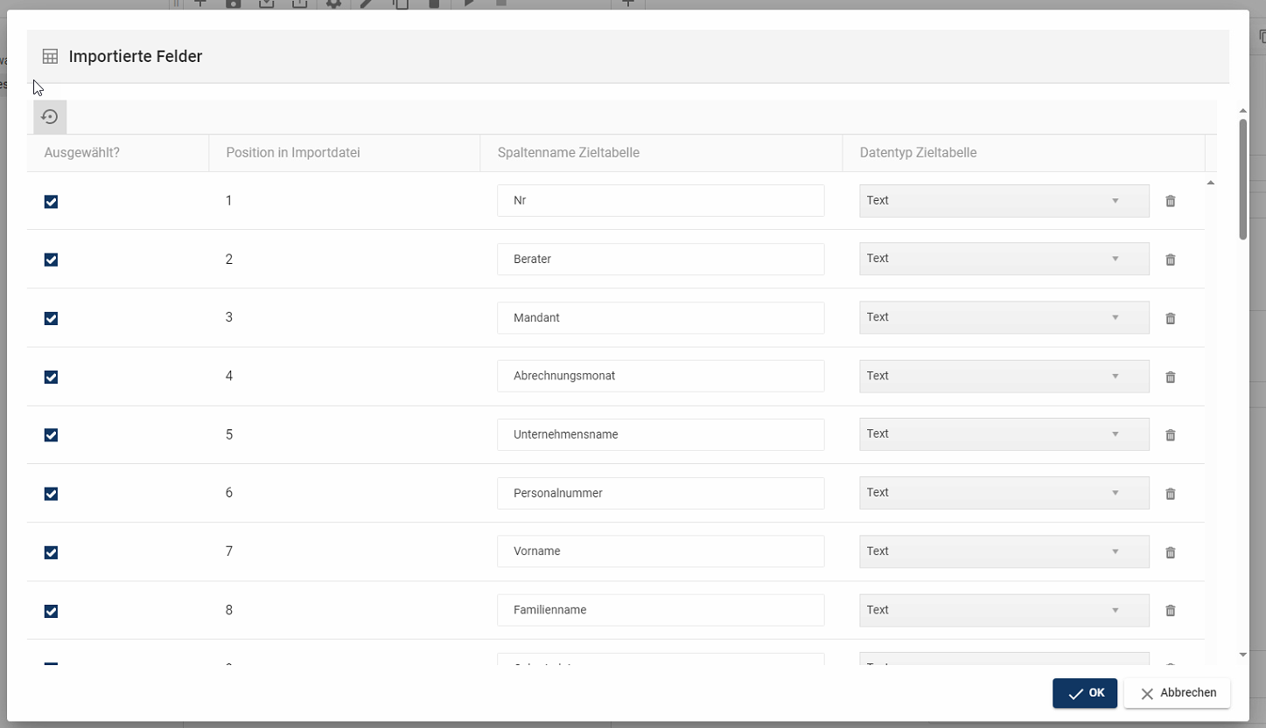Deselect the Mandant row checkbox
Image resolution: width=1266 pixels, height=728 pixels.
51,318
